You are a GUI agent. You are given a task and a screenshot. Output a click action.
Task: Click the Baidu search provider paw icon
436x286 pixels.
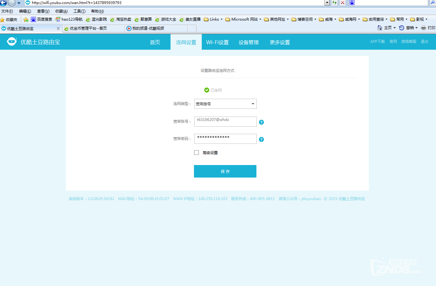[x=352, y=3]
